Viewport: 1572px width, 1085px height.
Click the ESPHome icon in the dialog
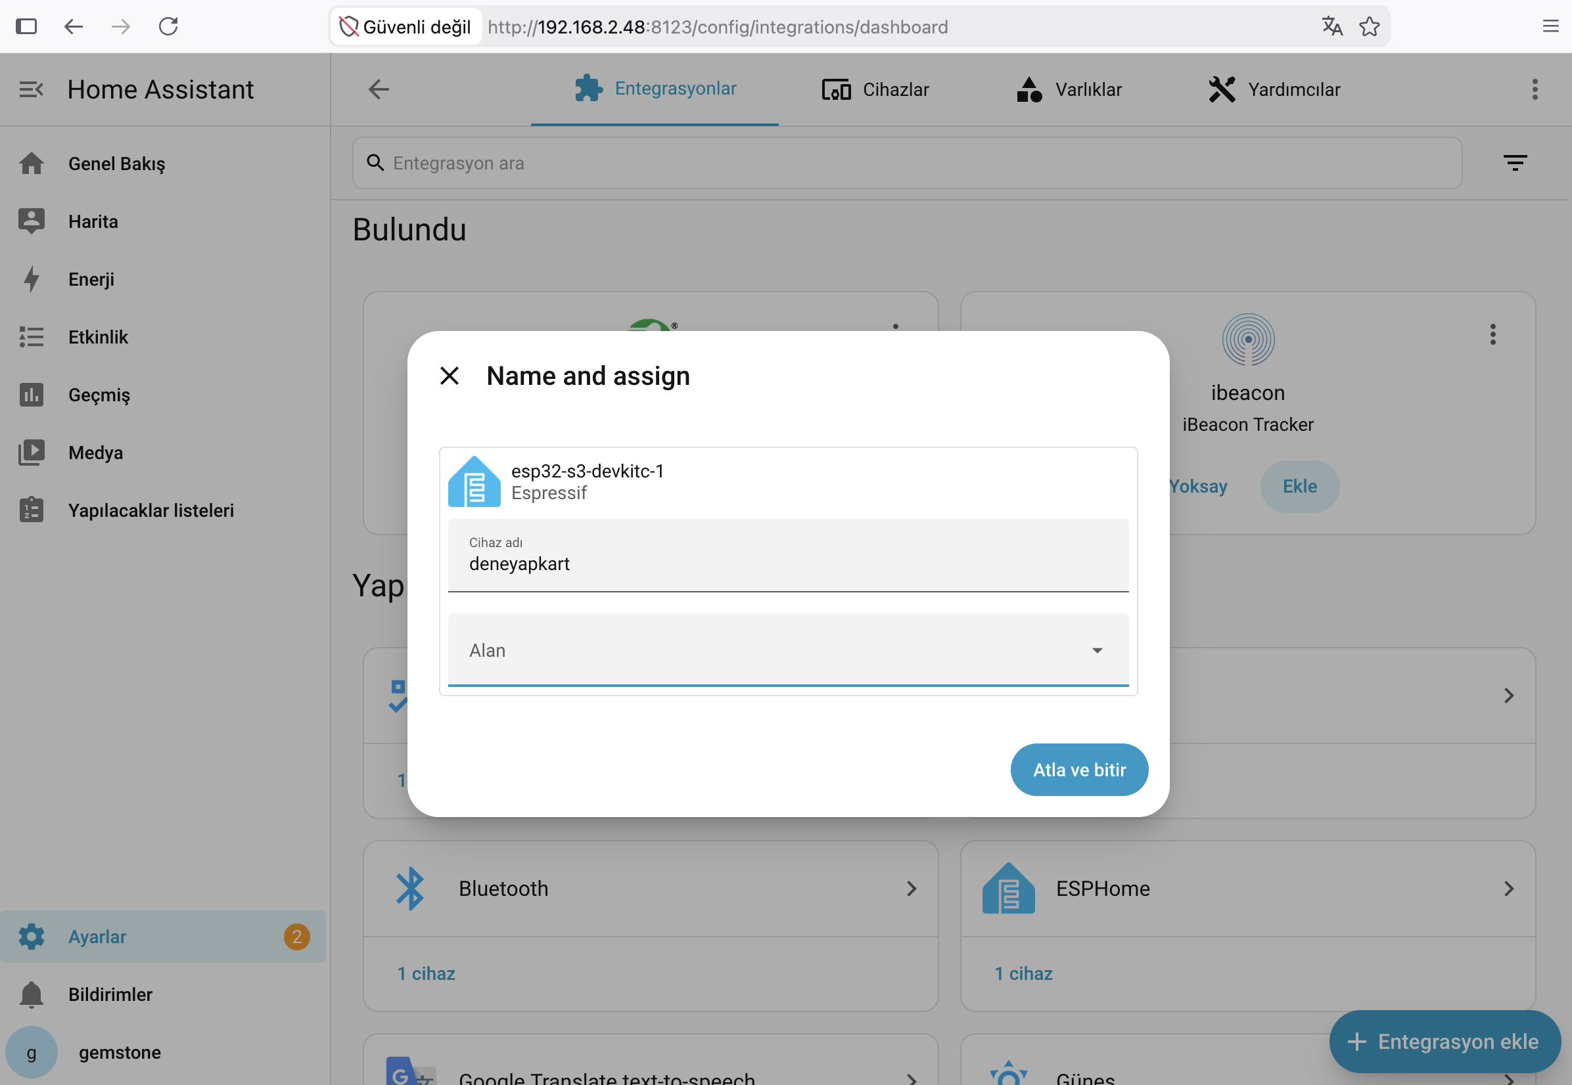tap(474, 481)
